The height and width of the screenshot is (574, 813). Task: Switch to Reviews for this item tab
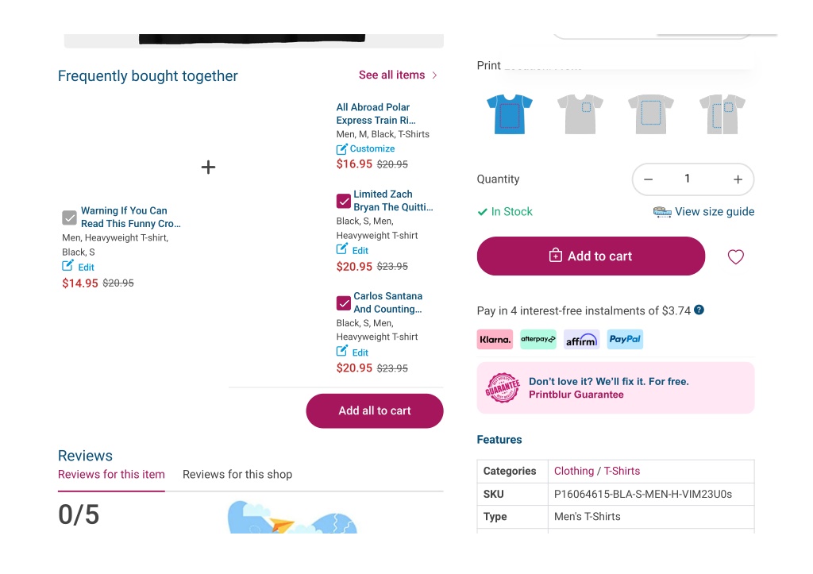click(111, 475)
